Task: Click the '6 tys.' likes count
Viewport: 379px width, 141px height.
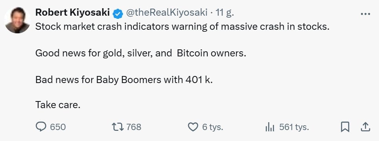Action: tap(213, 127)
